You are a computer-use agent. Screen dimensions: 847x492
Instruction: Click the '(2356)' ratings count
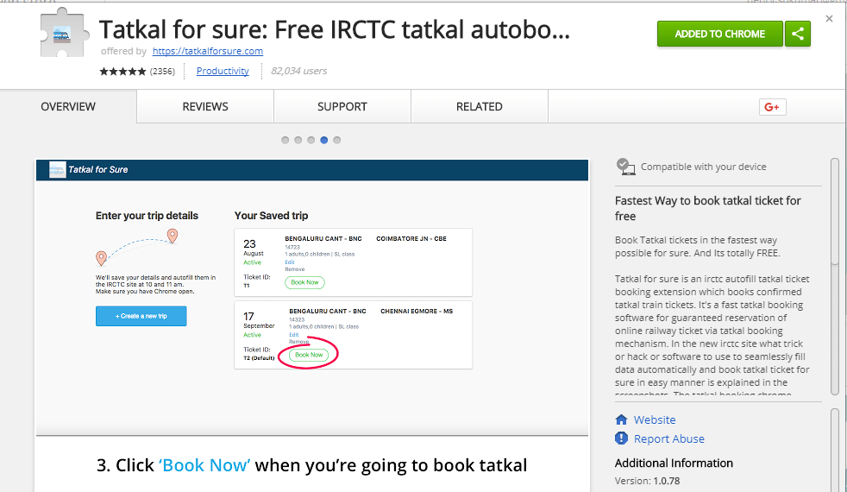[x=163, y=72]
